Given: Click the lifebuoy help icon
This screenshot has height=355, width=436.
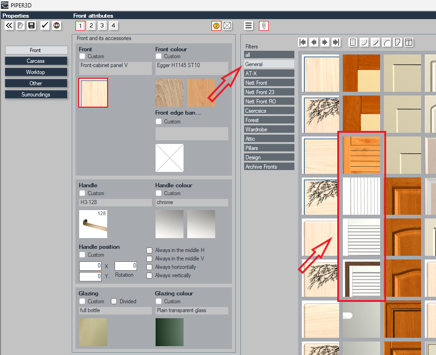Looking at the screenshot, I should click(57, 26).
